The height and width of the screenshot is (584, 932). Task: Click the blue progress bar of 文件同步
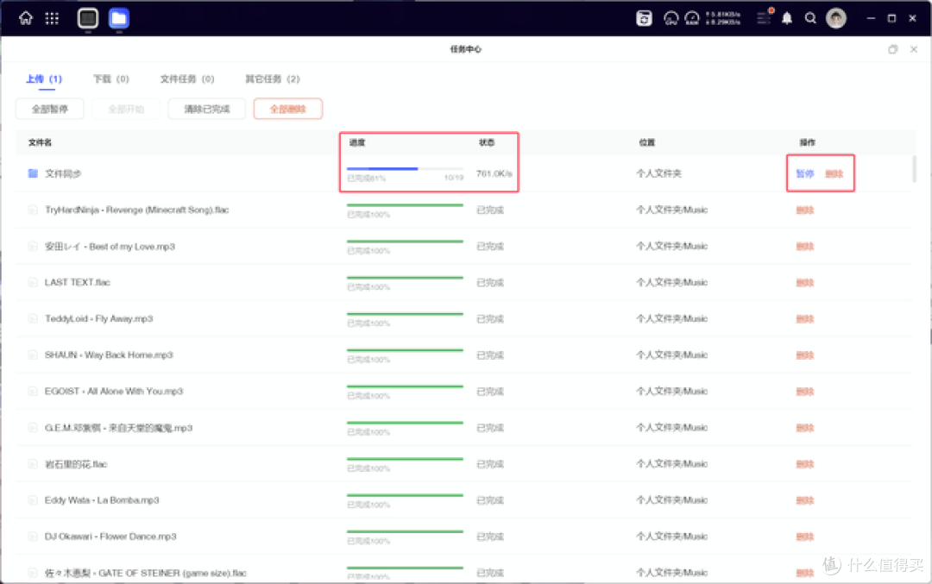405,169
